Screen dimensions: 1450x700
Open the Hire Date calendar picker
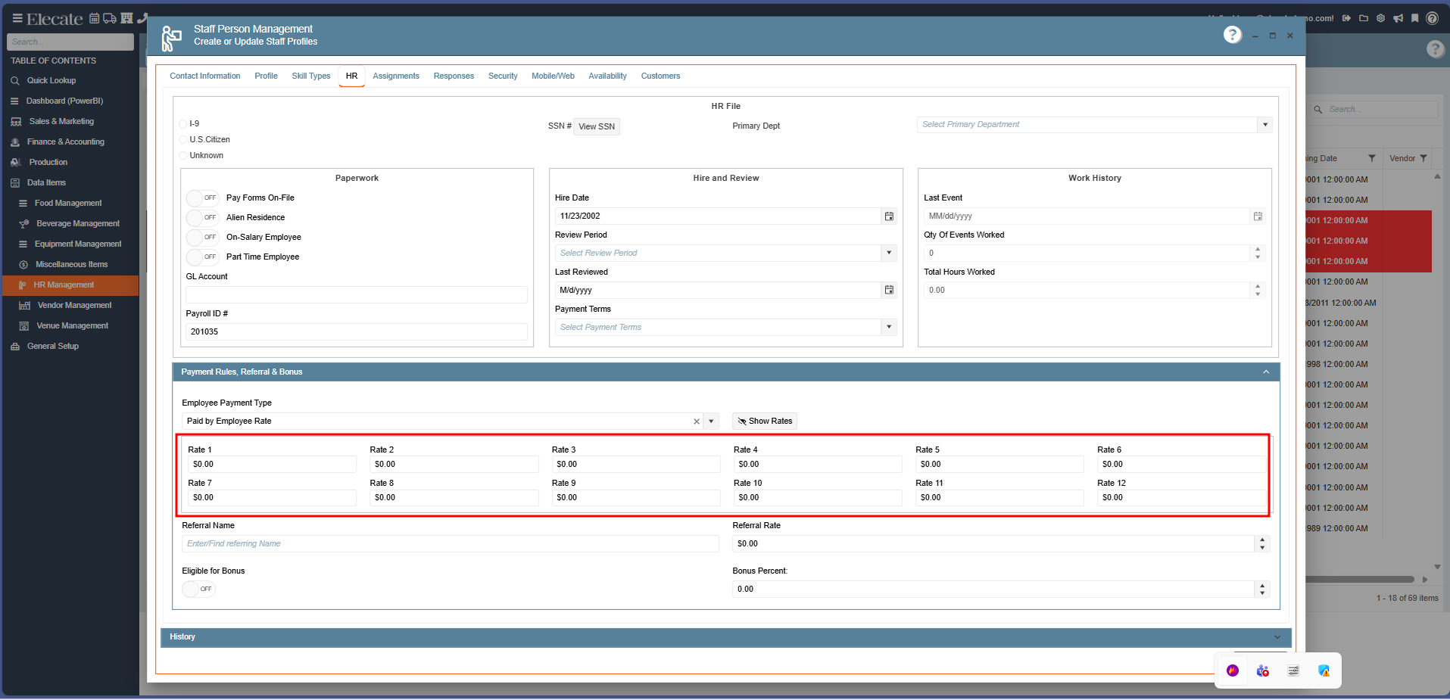tap(889, 216)
